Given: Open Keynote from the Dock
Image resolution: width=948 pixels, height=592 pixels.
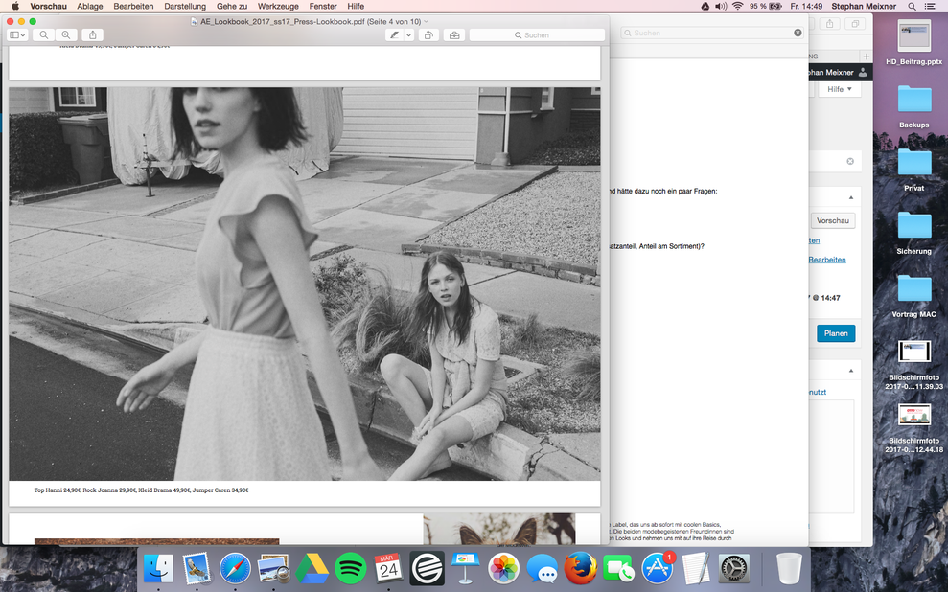Looking at the screenshot, I should pyautogui.click(x=465, y=569).
